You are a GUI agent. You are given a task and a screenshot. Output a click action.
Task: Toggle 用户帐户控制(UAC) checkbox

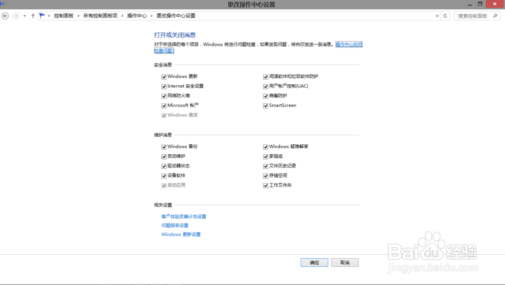(x=266, y=87)
